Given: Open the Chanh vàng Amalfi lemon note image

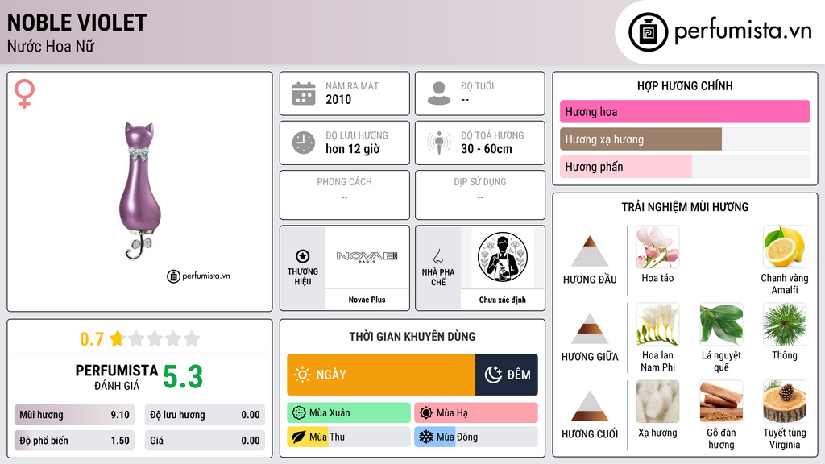Looking at the screenshot, I should (x=785, y=246).
